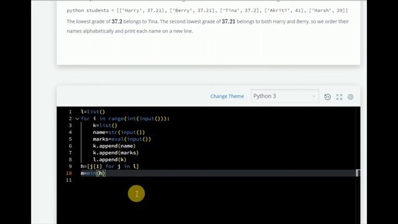Click the Change Theme link
398x224 pixels.
pos(227,96)
